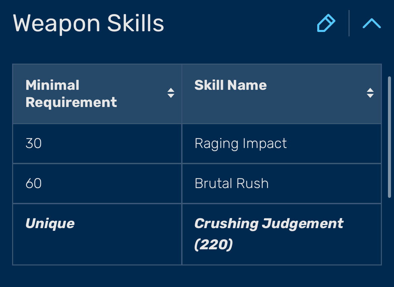Click the (220) value under Crushing Judgement
394x287 pixels.
pos(214,244)
